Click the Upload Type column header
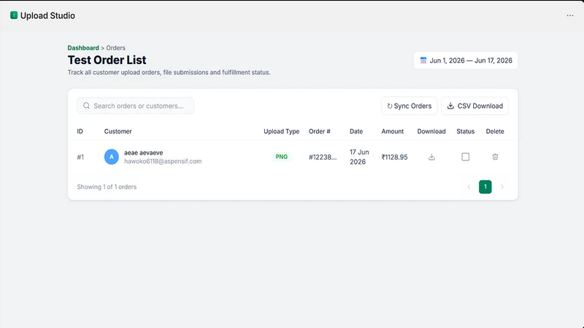Image resolution: width=584 pixels, height=328 pixels. (281, 131)
